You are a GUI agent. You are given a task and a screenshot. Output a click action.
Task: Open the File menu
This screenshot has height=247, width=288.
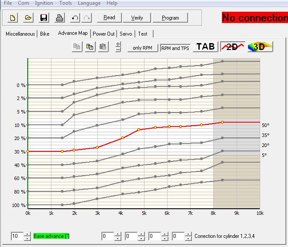pos(8,3)
